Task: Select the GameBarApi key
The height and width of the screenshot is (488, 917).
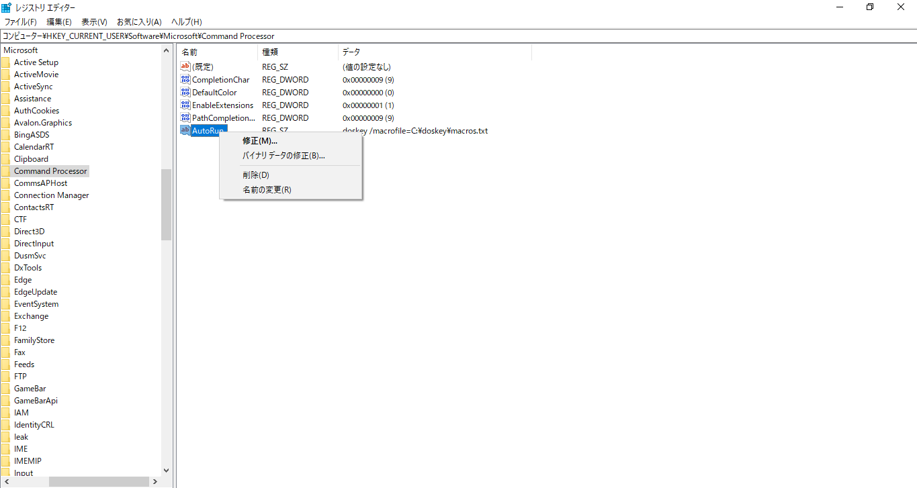Action: 36,401
